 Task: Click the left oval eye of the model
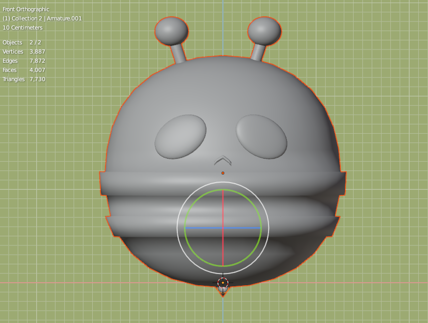point(180,137)
